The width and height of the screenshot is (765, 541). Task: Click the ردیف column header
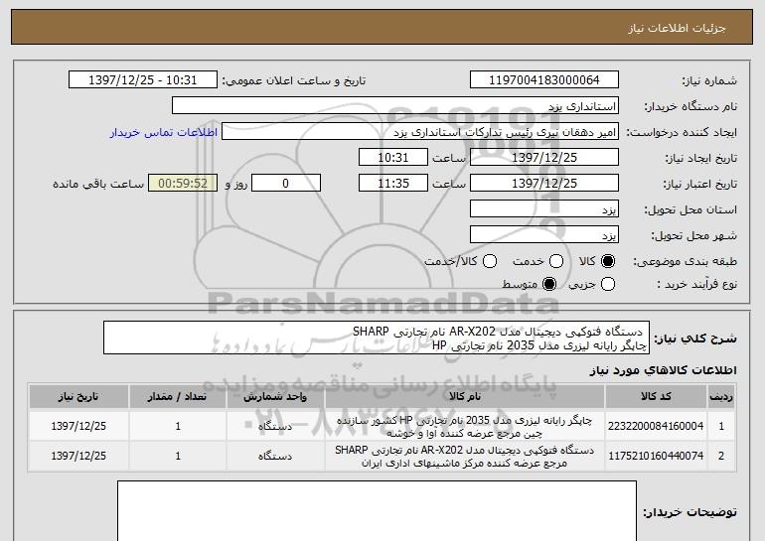click(x=721, y=397)
